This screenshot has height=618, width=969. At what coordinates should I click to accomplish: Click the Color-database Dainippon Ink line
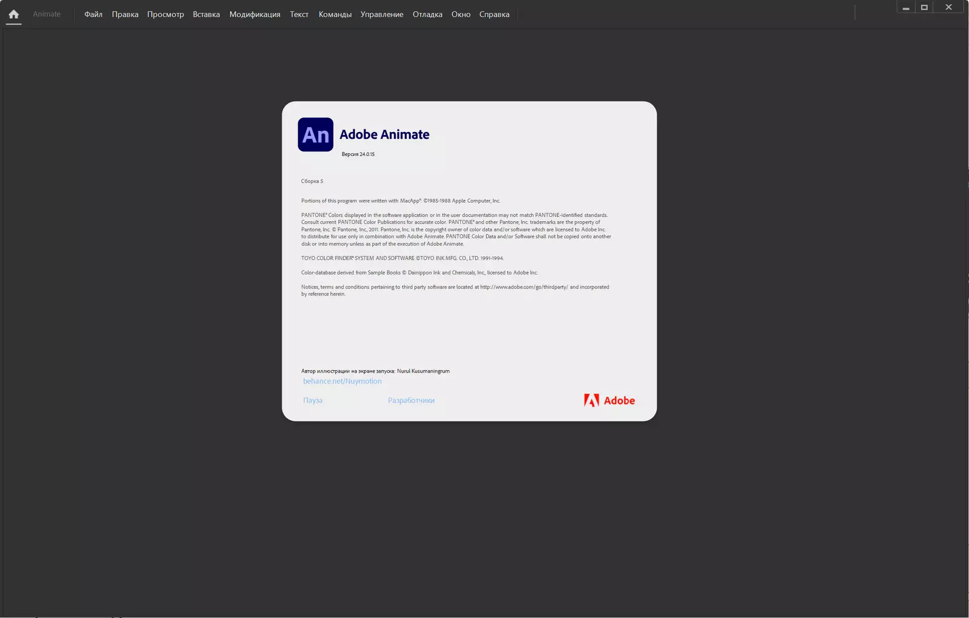coord(419,273)
